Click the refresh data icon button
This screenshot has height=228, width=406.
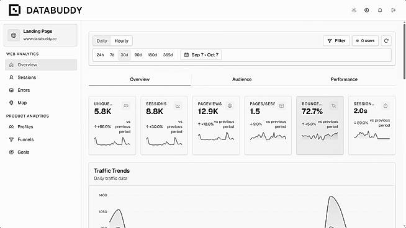pyautogui.click(x=386, y=41)
